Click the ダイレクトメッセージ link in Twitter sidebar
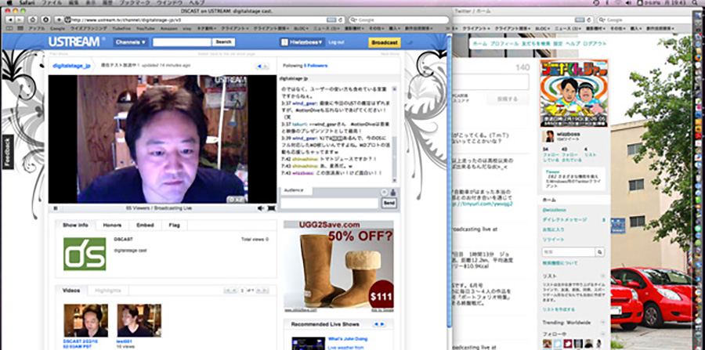Image resolution: width=705 pixels, height=350 pixels. click(564, 220)
